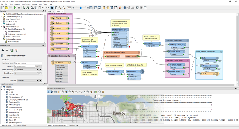Viewport: 239px width, 129px height.
Task: Click the filter funnel icon in Visual Preview
Action: pos(91,92)
